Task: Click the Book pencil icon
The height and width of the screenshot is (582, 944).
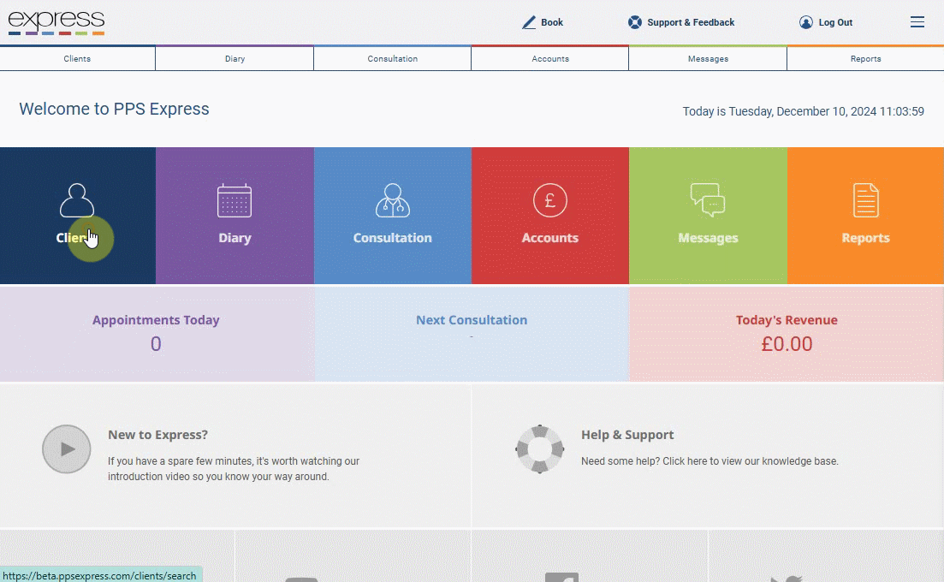Action: click(529, 22)
